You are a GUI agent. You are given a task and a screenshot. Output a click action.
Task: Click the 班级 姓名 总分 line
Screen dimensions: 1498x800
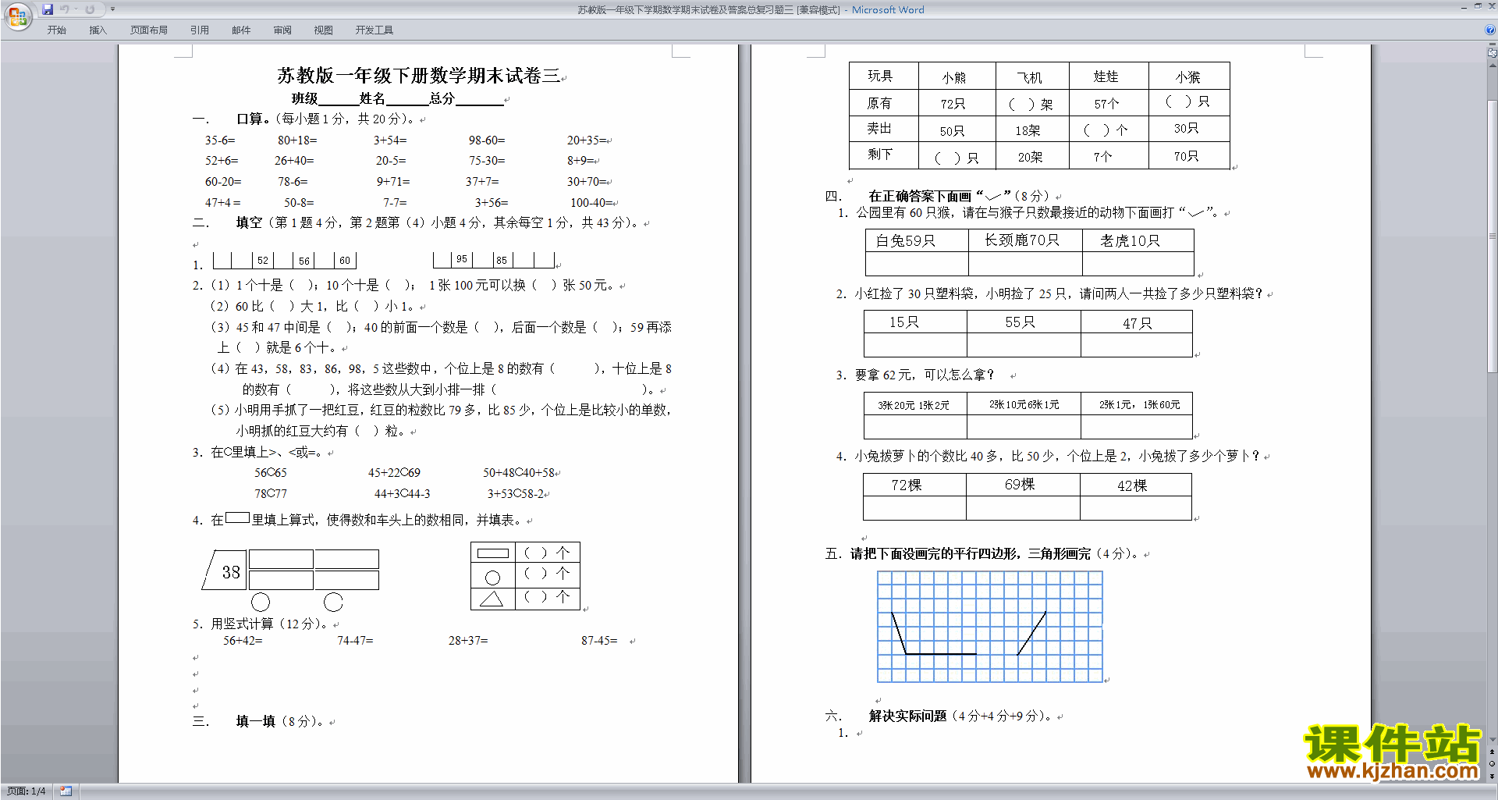pos(397,99)
